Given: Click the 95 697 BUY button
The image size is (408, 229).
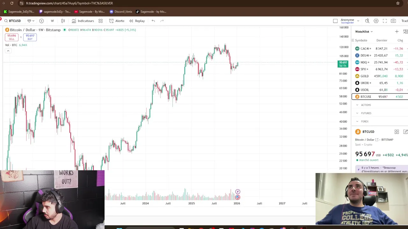Looking at the screenshot, I should (x=30, y=37).
